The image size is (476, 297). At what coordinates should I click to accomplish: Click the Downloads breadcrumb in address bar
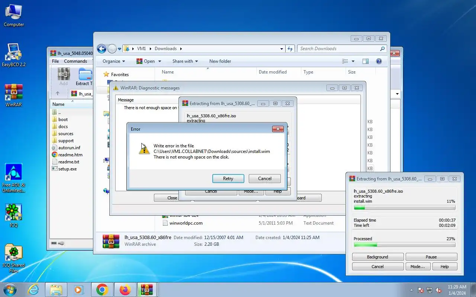click(x=165, y=49)
